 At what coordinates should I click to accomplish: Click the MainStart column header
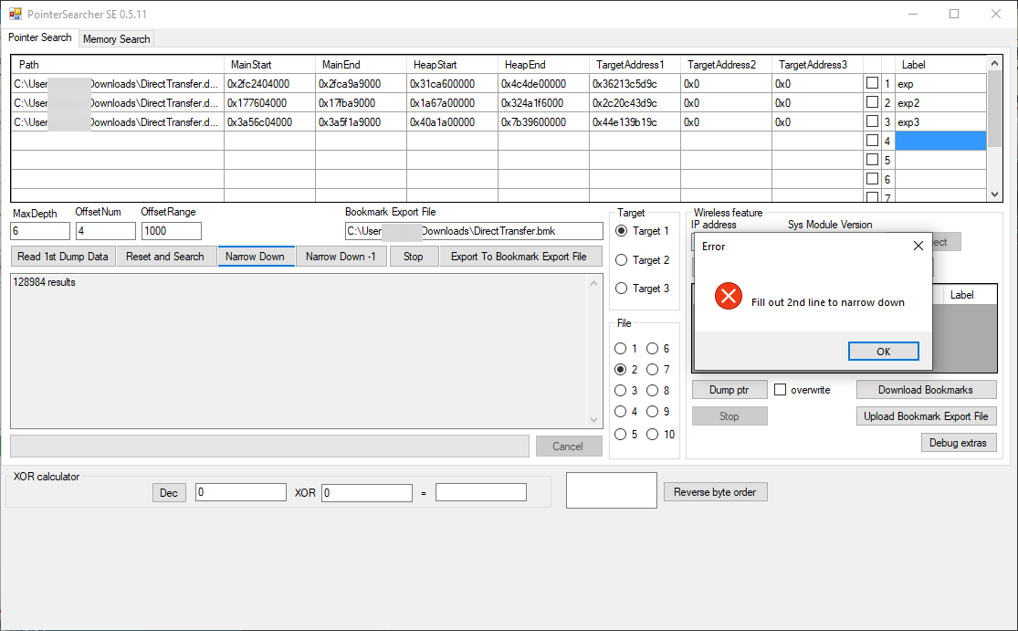(270, 64)
